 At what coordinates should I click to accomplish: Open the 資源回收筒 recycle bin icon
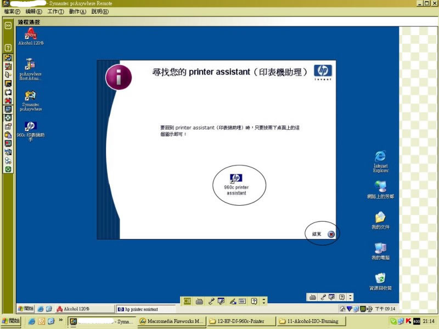pyautogui.click(x=380, y=281)
